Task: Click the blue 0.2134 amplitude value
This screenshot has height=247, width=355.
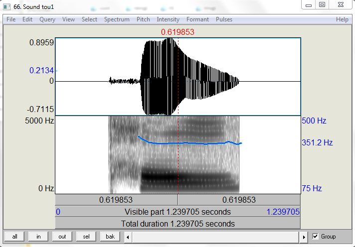Action: [x=42, y=70]
